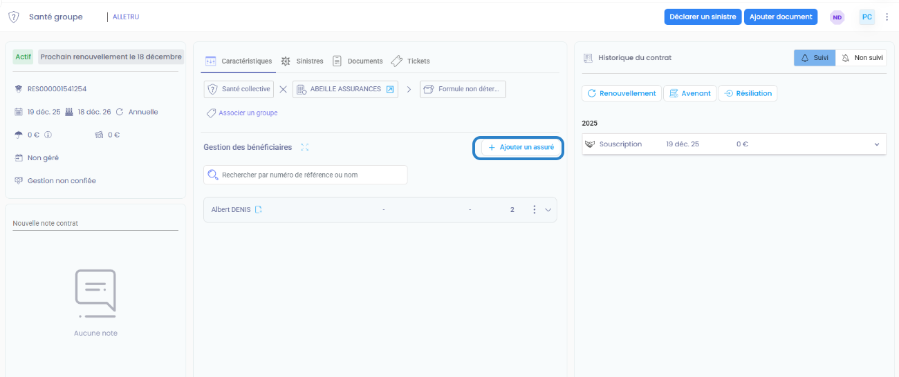Click the handshake icon on Souscription row
The image size is (899, 377).
pyautogui.click(x=590, y=144)
